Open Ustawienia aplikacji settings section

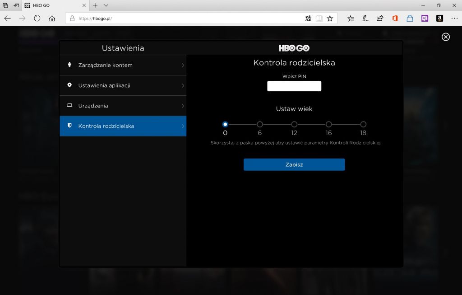123,85
